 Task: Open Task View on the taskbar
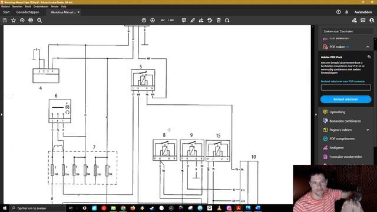tap(71, 208)
